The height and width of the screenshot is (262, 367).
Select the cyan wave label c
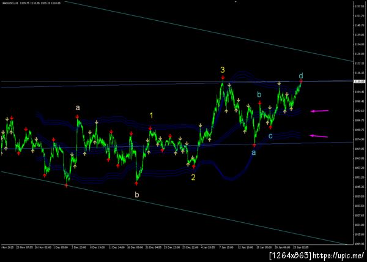point(270,136)
